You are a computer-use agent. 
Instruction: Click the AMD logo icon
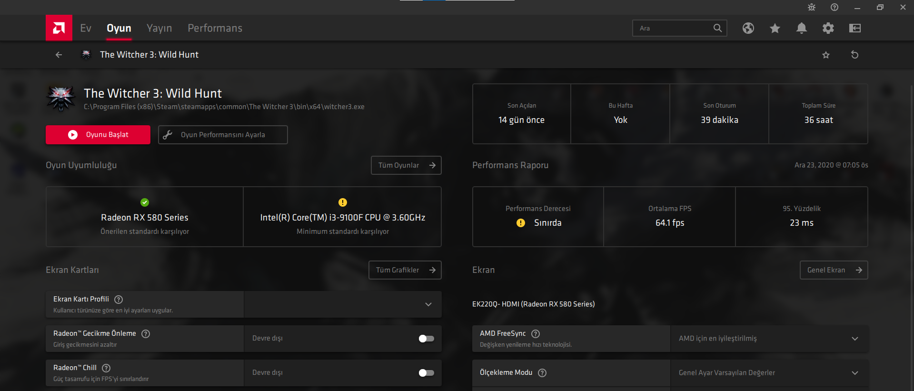[x=59, y=28]
